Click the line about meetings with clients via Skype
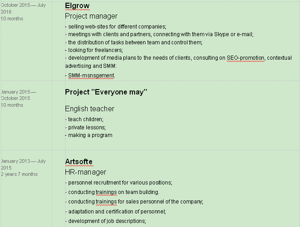The image size is (300, 227). coord(160,34)
